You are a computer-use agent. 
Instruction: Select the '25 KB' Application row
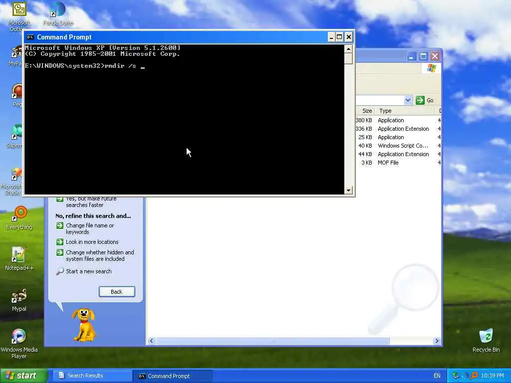(398, 137)
